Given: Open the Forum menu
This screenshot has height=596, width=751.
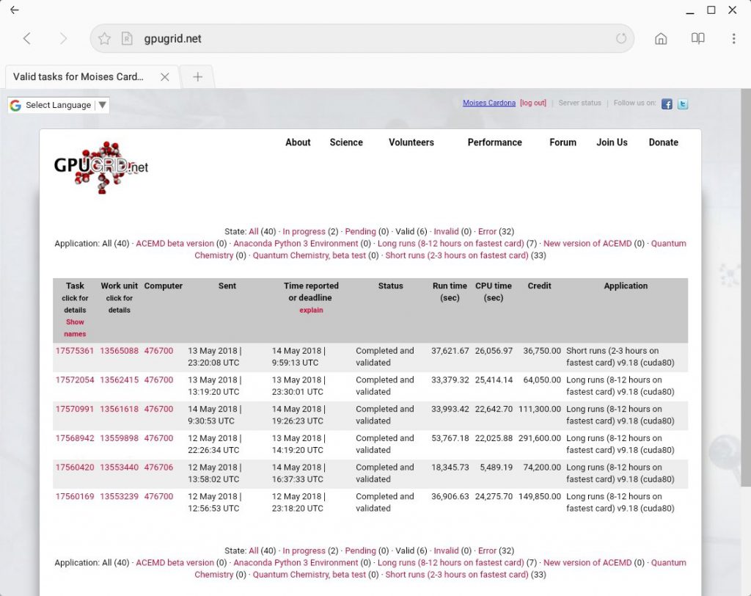Looking at the screenshot, I should (x=563, y=142).
